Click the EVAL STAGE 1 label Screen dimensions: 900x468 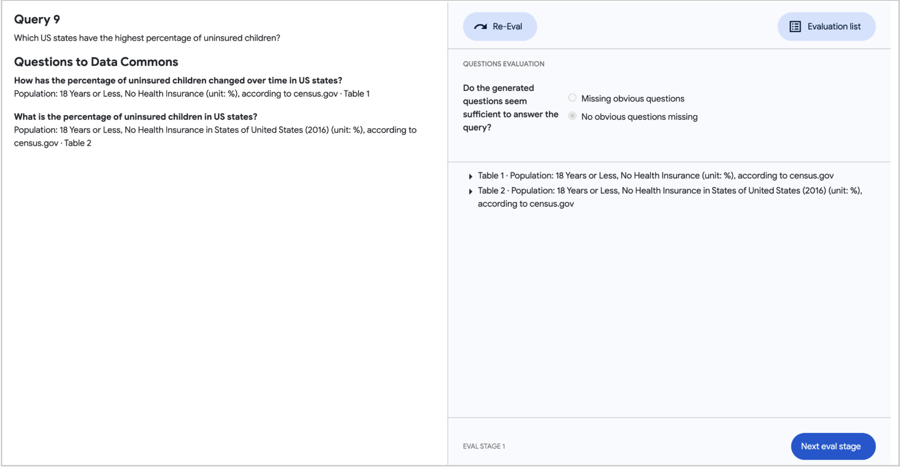483,446
